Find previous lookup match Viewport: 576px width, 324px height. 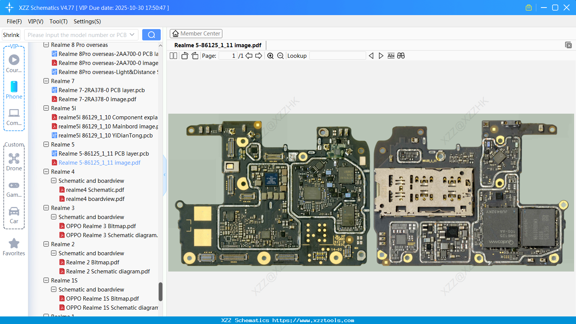click(x=371, y=56)
